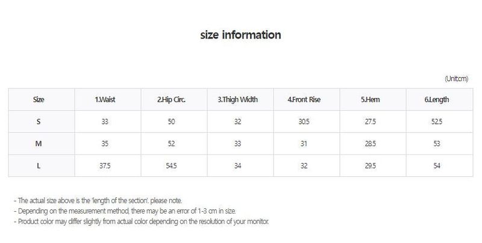Select the front rise 30.5 cell
The width and height of the screenshot is (482, 243).
tap(307, 121)
